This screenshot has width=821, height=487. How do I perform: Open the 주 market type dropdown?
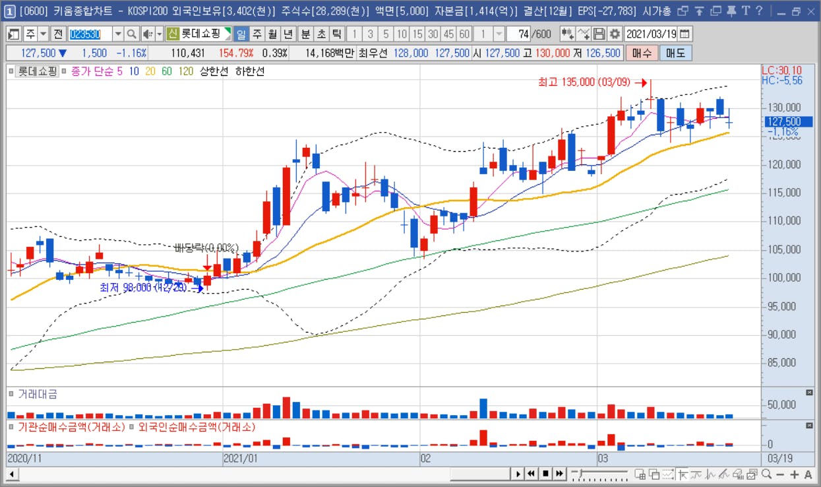[x=36, y=34]
